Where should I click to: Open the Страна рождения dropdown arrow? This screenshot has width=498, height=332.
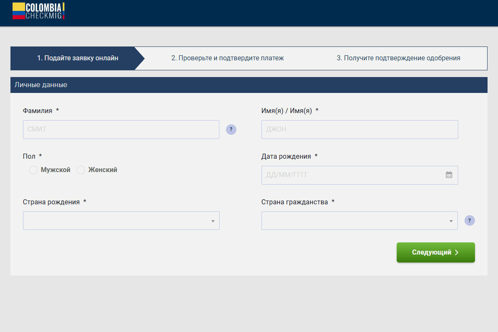point(213,221)
